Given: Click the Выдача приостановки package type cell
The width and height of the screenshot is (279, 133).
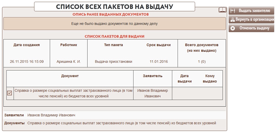Looking at the screenshot, I should click(x=113, y=62).
